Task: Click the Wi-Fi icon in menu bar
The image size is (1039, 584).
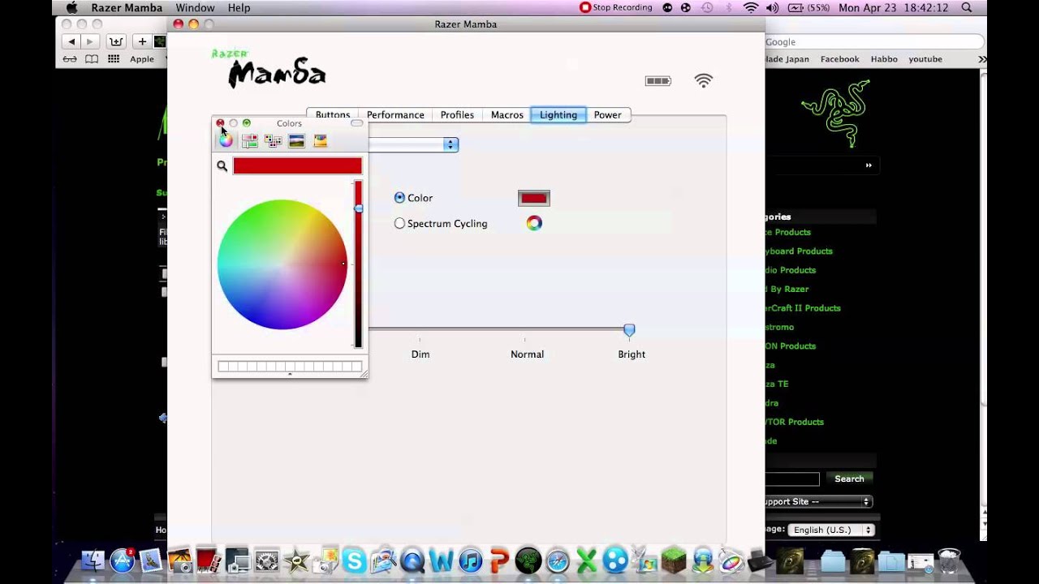Action: pyautogui.click(x=751, y=7)
